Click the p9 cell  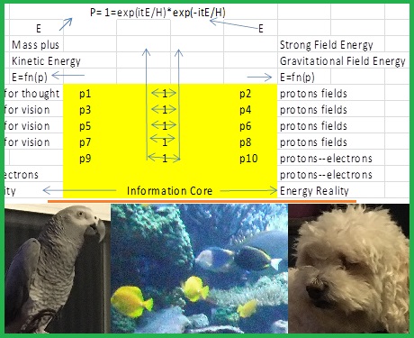[x=85, y=159]
